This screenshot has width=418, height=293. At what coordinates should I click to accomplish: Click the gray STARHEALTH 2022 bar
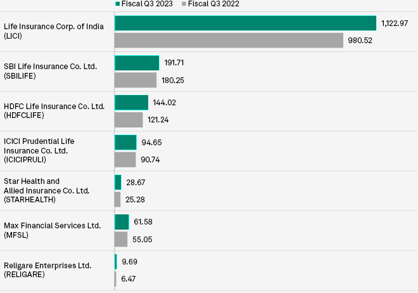click(118, 199)
